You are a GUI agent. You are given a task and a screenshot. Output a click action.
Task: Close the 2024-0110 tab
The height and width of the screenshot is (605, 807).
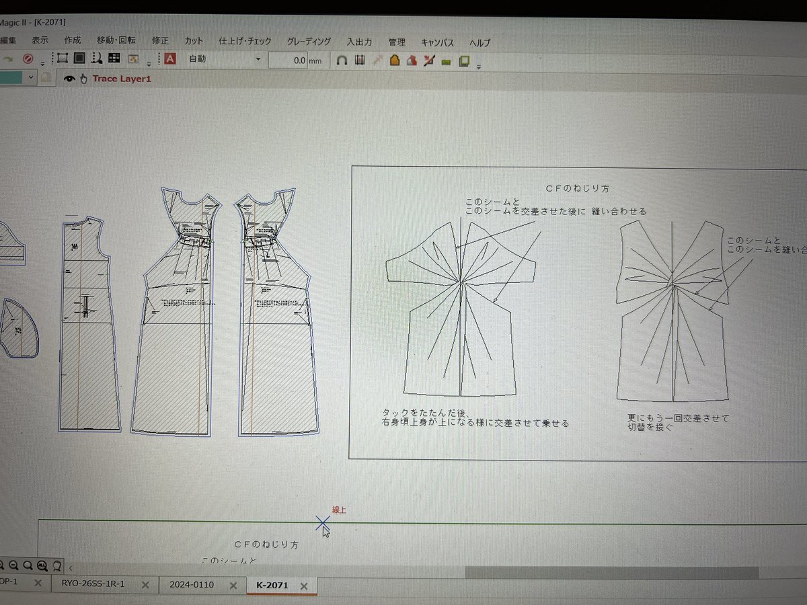[x=233, y=586]
